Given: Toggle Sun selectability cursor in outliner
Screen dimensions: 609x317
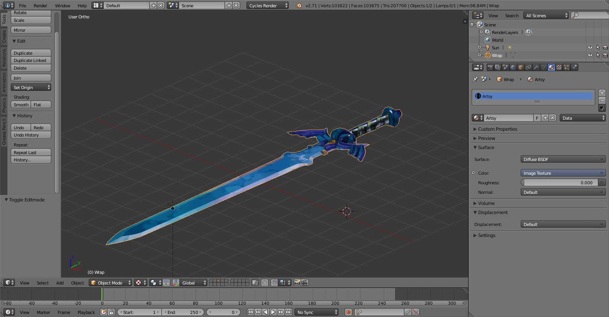Looking at the screenshot, I should tap(598, 48).
